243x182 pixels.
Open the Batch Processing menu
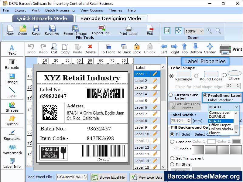tap(60, 10)
